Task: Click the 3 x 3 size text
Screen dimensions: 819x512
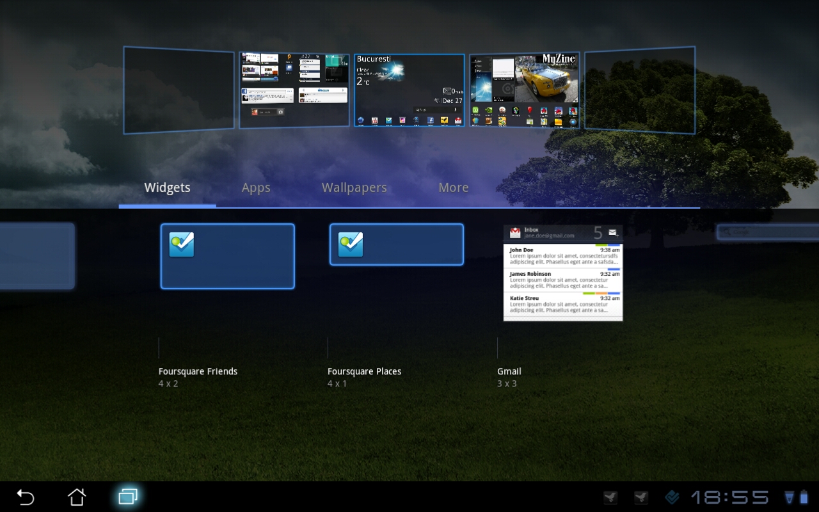Action: [507, 384]
